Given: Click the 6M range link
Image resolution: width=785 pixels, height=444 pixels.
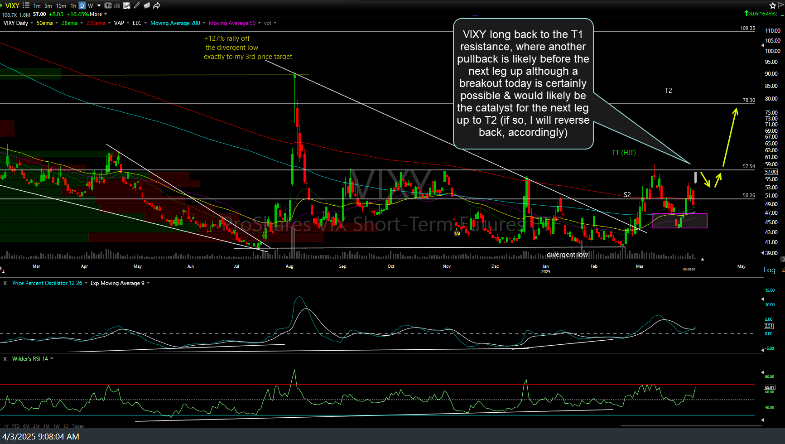Looking at the screenshot, I should 26,426.
